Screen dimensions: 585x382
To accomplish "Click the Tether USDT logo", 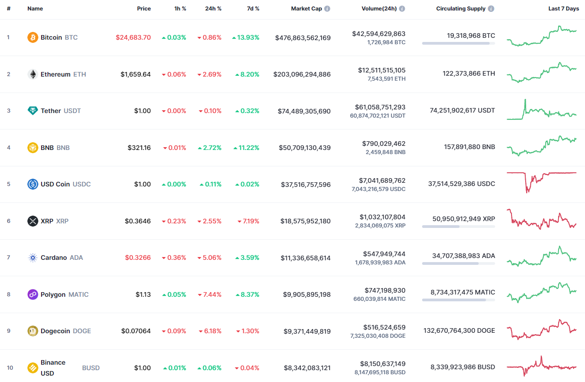I will (32, 111).
